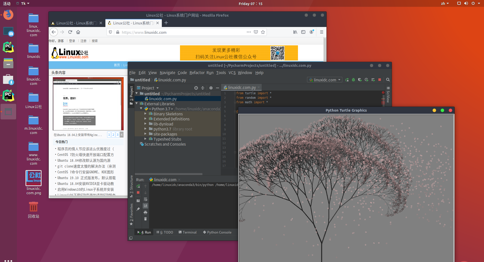484x262 pixels.
Task: Click the 注册 register link
Action: (83, 41)
